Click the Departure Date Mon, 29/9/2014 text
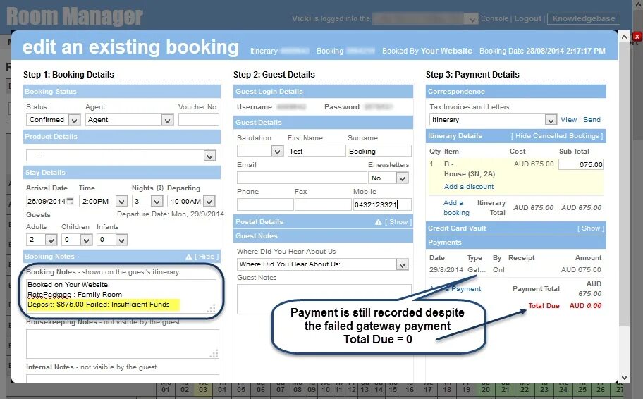The image size is (643, 399). click(x=171, y=214)
